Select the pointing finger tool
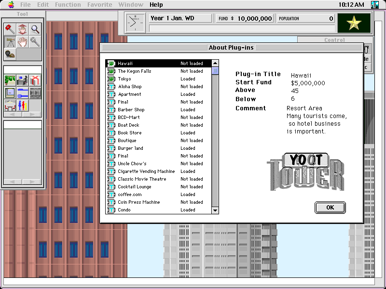 pyautogui.click(x=22, y=29)
